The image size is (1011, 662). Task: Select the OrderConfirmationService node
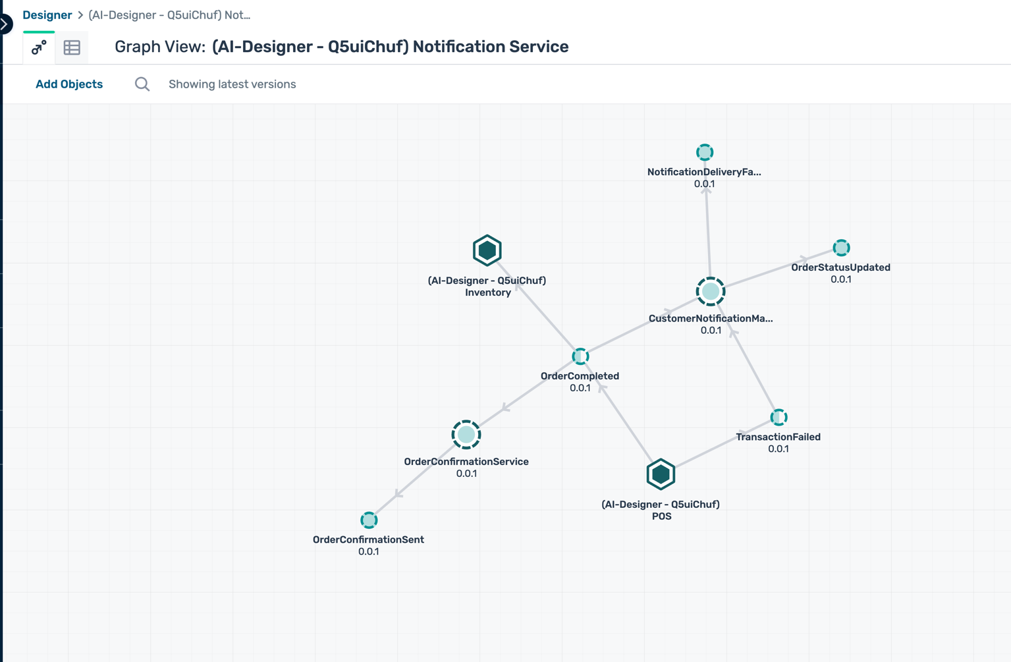(466, 435)
